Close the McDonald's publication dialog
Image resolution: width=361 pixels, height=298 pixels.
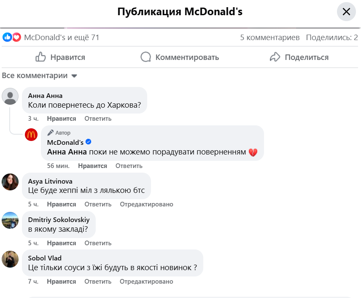click(x=346, y=12)
